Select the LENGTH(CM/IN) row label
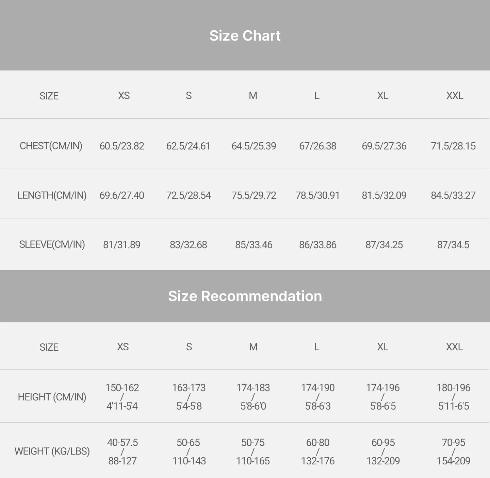 coord(52,195)
